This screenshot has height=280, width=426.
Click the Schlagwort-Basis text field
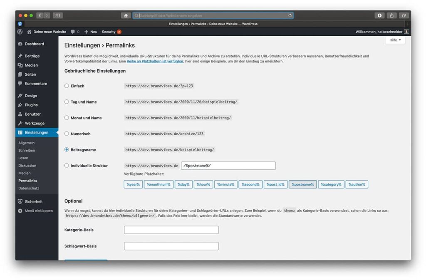[x=171, y=246]
